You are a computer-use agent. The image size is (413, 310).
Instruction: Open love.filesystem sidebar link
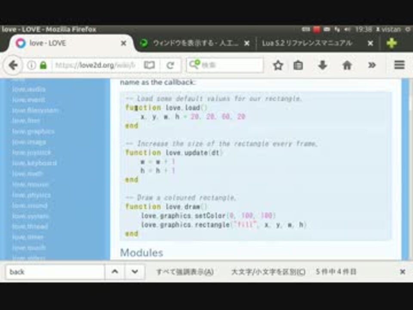tap(36, 110)
